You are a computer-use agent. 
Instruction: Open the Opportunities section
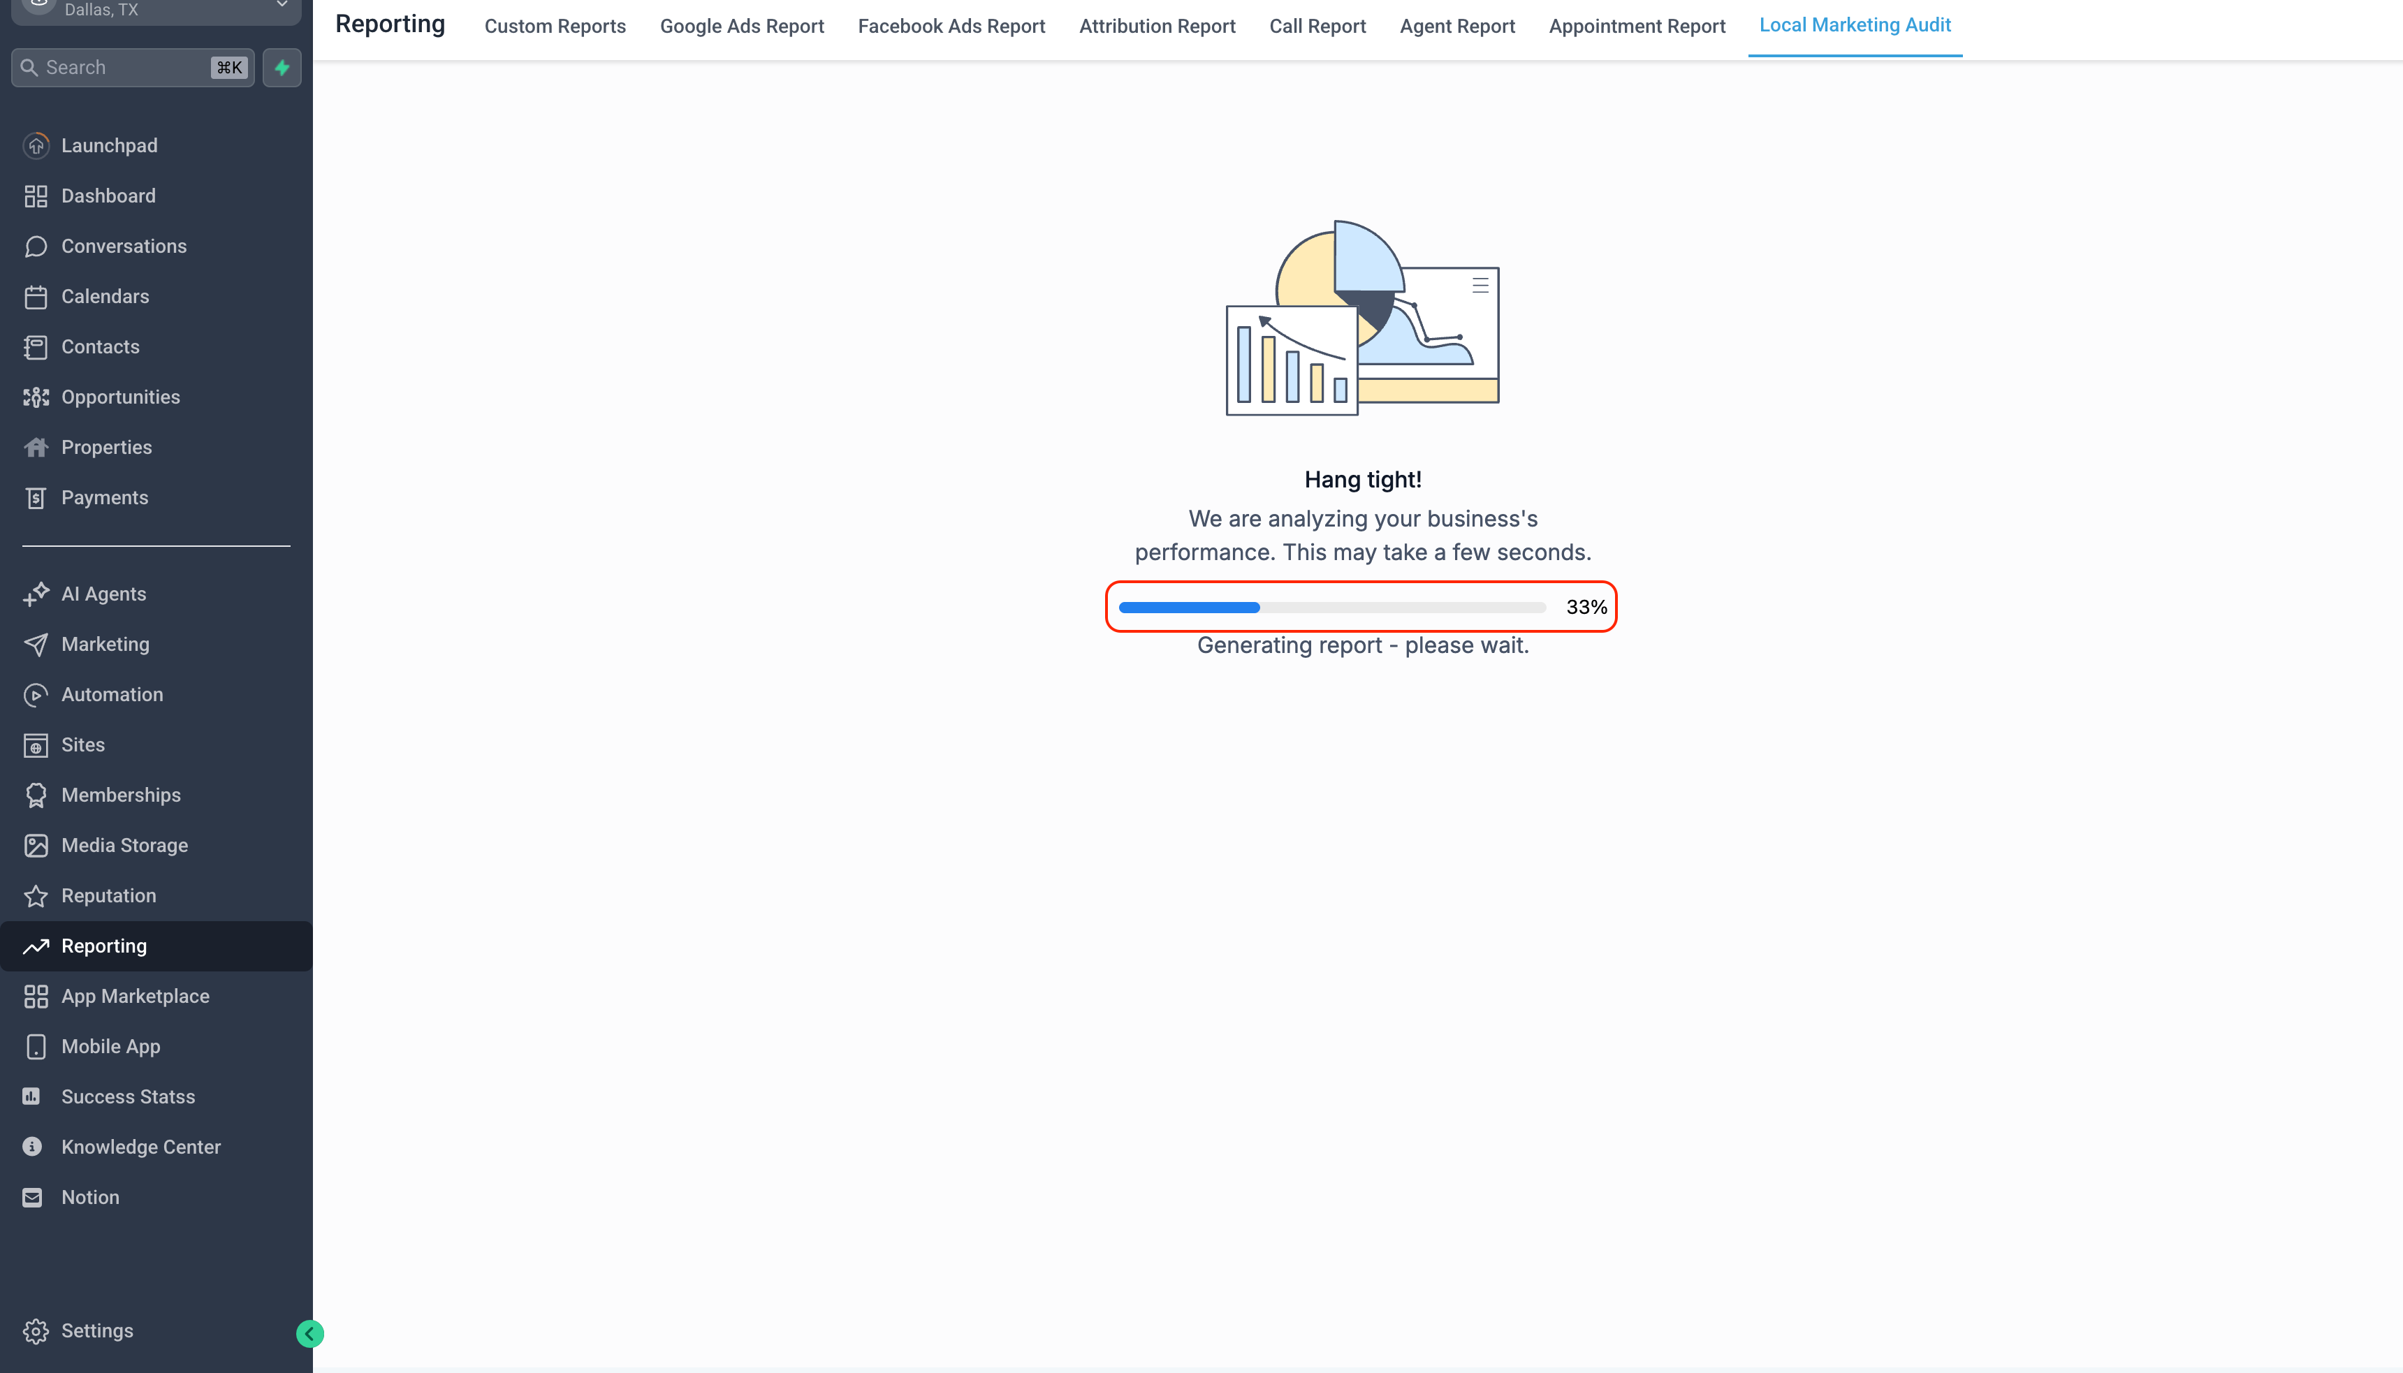tap(121, 396)
